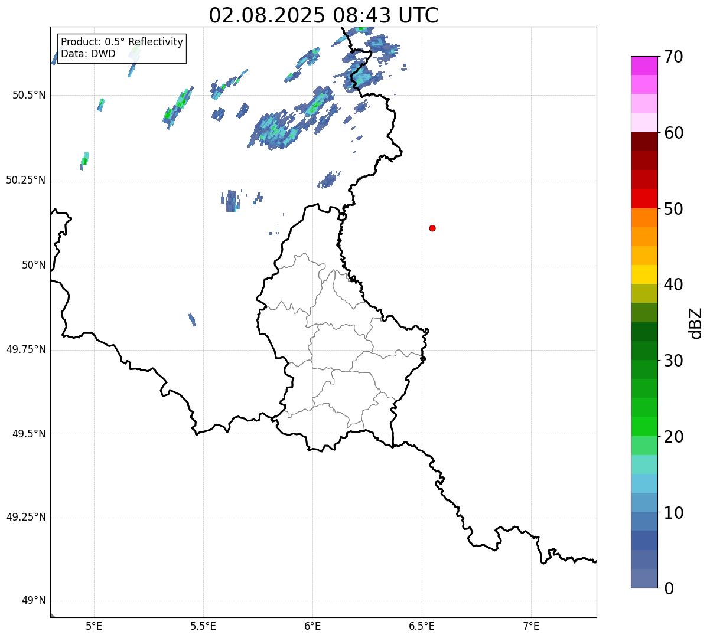This screenshot has width=710, height=638.
Task: Click the 49.75°N latitude label
Action: tap(26, 349)
